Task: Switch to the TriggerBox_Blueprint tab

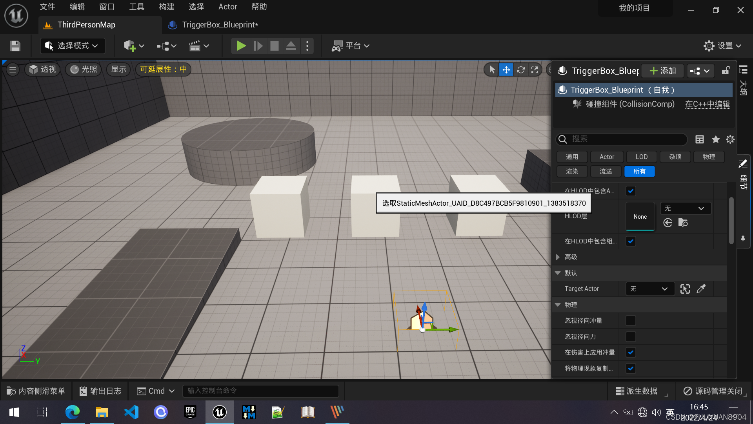Action: pos(220,25)
